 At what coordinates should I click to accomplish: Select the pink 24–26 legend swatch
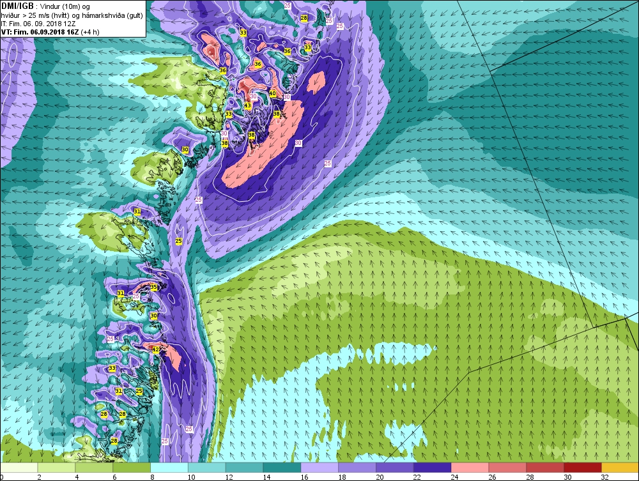click(470, 468)
